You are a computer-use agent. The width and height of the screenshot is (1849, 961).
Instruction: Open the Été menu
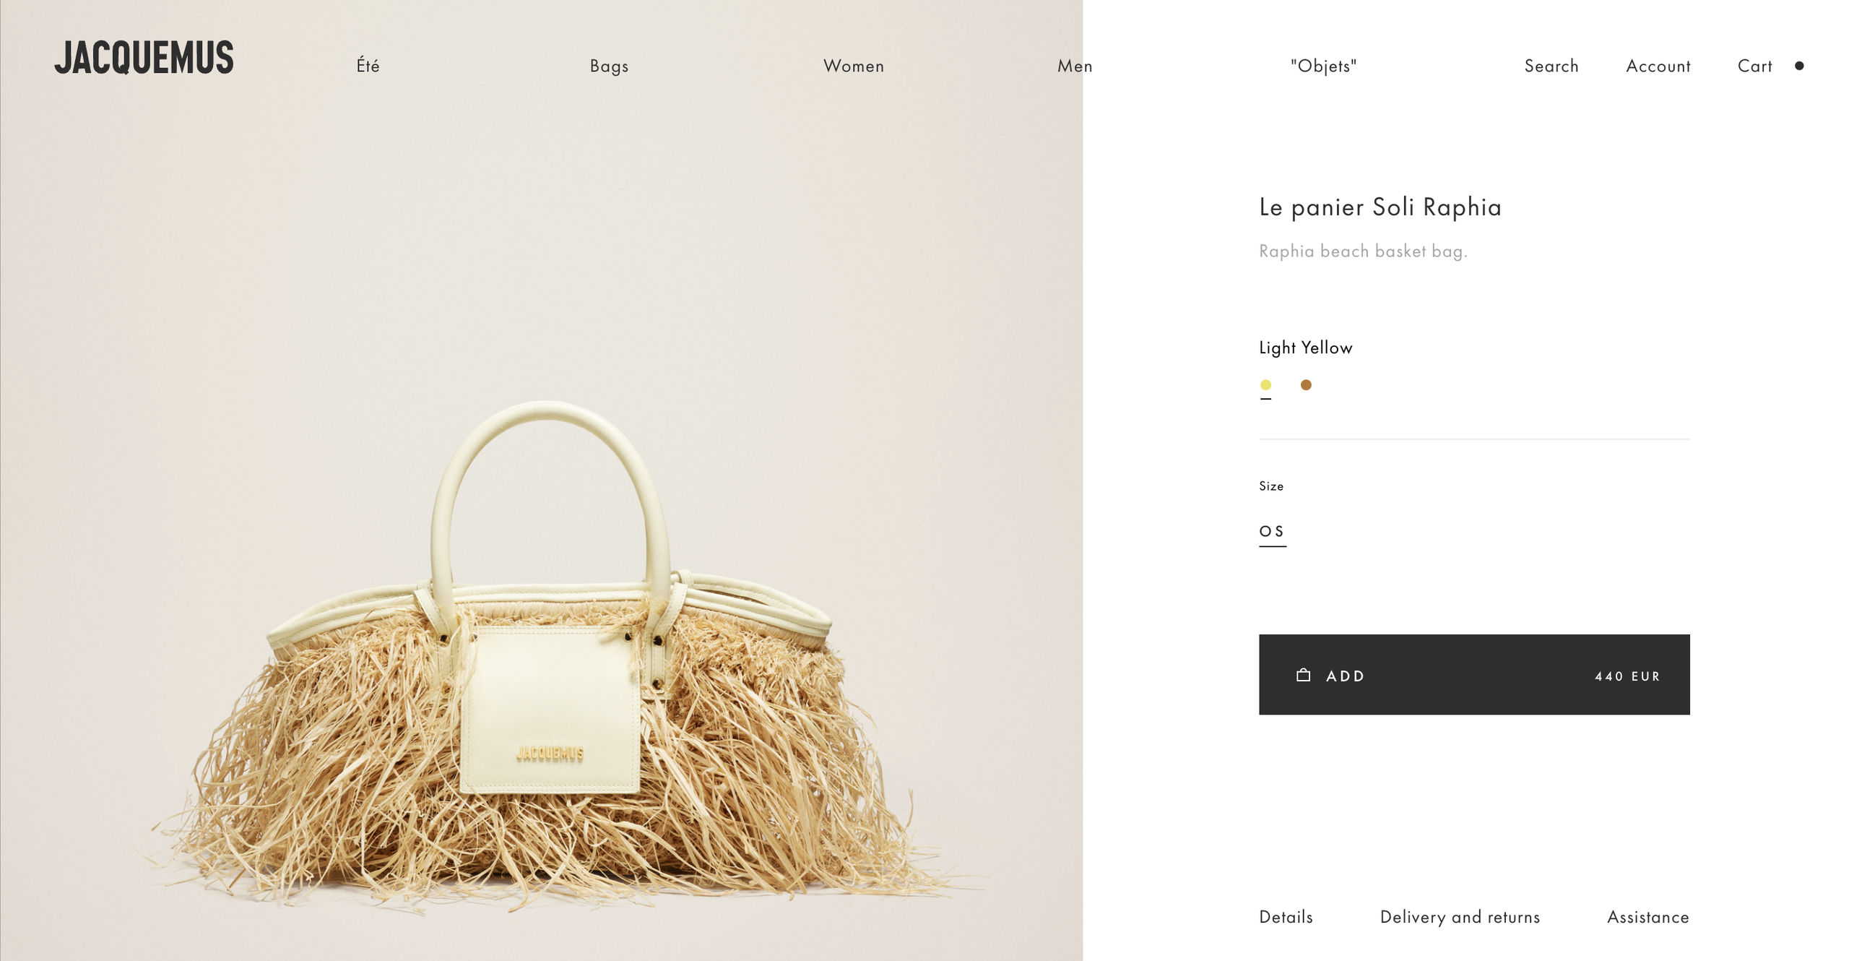368,66
